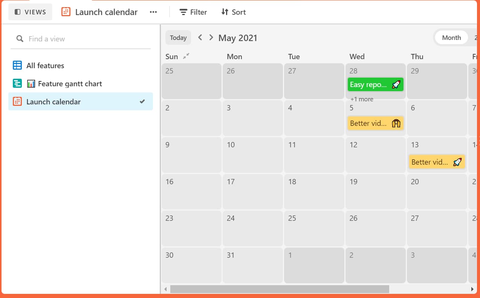Image resolution: width=480 pixels, height=298 pixels.
Task: Click the checkmark on Launch calendar view
Action: (142, 101)
